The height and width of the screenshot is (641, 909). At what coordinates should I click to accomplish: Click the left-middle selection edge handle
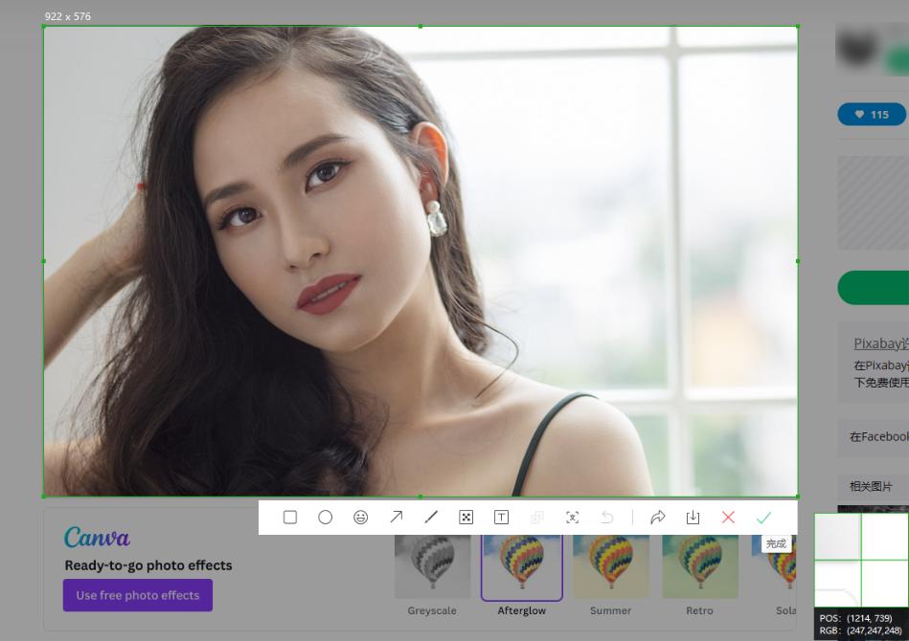[x=44, y=261]
